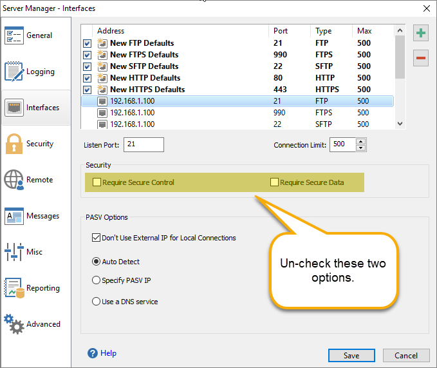437x368 pixels.
Task: Switch to the General section label
Action: [x=39, y=35]
